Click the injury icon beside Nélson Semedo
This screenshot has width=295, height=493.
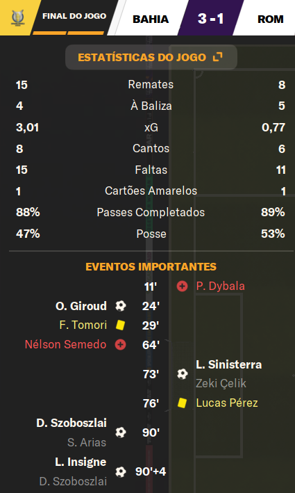click(120, 345)
